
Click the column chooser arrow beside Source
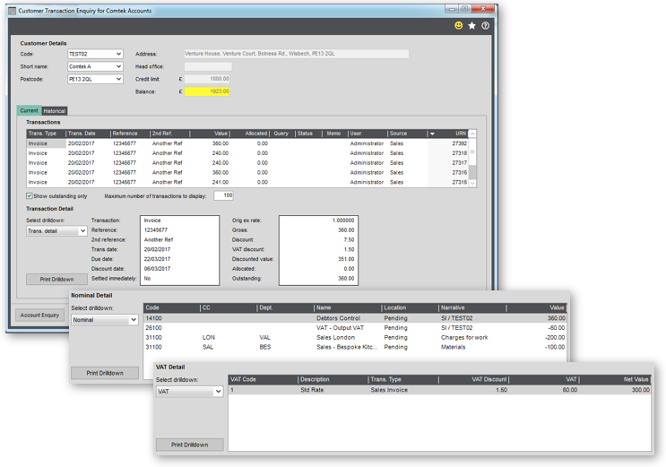(432, 134)
